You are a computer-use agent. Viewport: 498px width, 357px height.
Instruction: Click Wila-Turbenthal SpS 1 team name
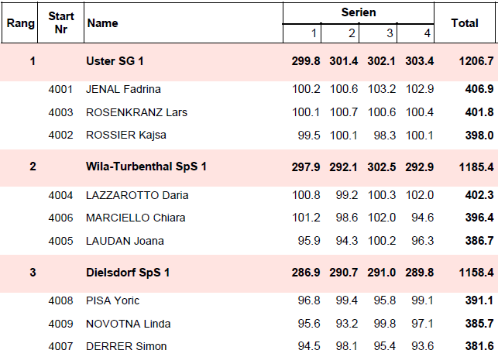click(x=146, y=166)
